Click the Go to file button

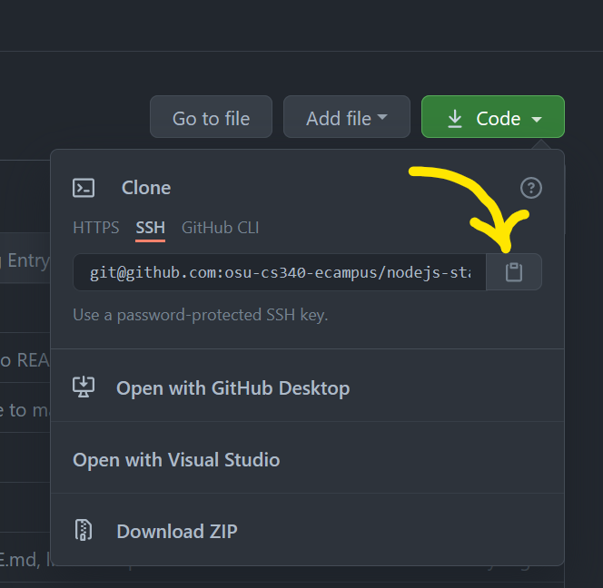(211, 117)
